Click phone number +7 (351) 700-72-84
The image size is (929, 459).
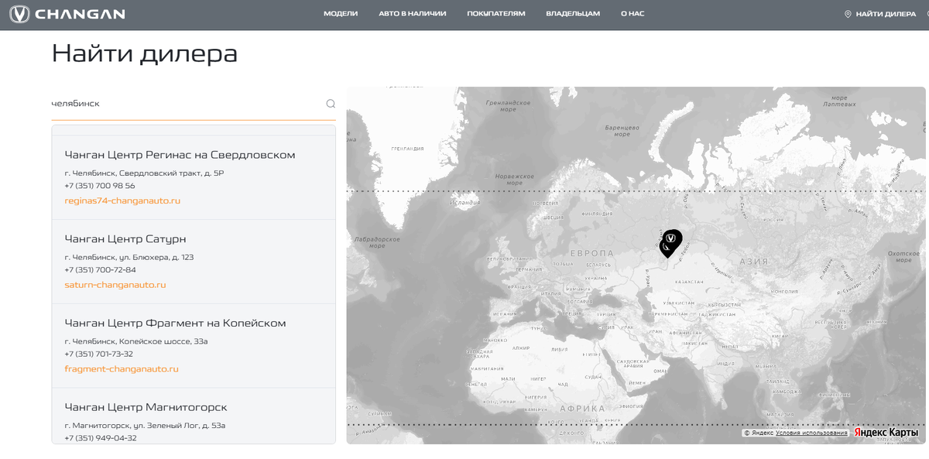101,270
